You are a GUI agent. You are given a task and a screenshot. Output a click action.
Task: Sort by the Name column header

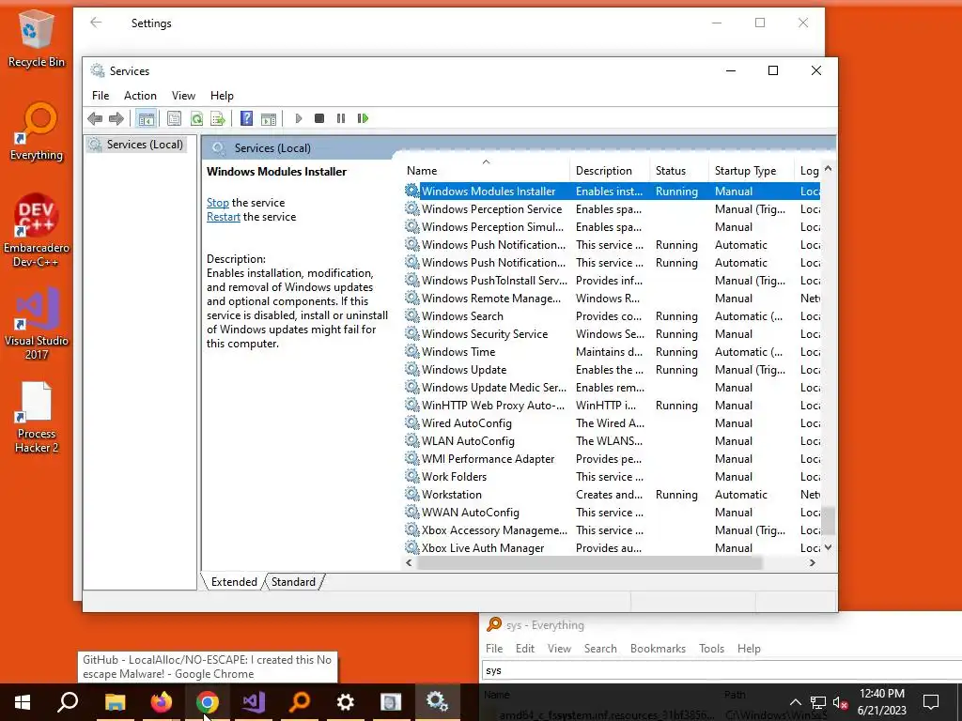click(488, 171)
